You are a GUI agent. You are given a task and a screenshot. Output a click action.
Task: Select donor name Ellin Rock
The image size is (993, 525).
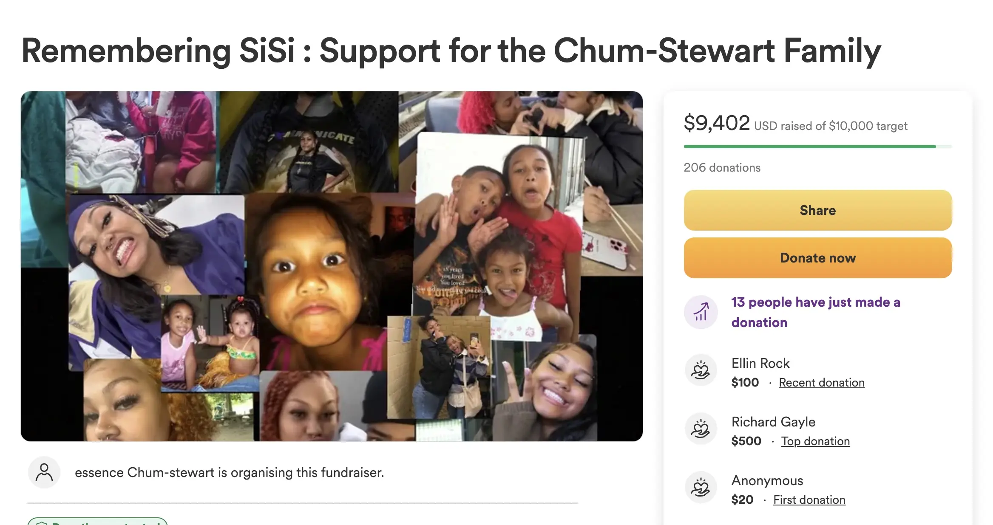[760, 363]
